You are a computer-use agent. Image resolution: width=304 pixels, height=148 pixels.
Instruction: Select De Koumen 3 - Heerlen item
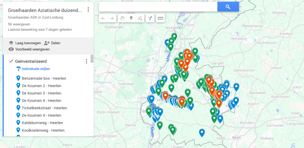click(x=42, y=93)
